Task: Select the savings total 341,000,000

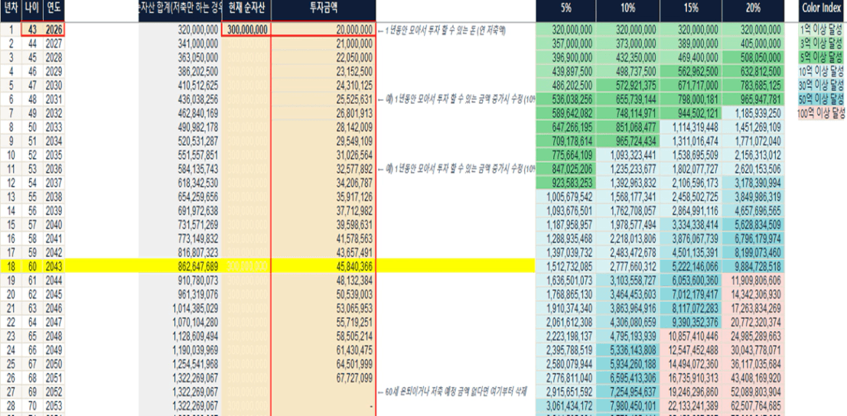Action: [179, 44]
